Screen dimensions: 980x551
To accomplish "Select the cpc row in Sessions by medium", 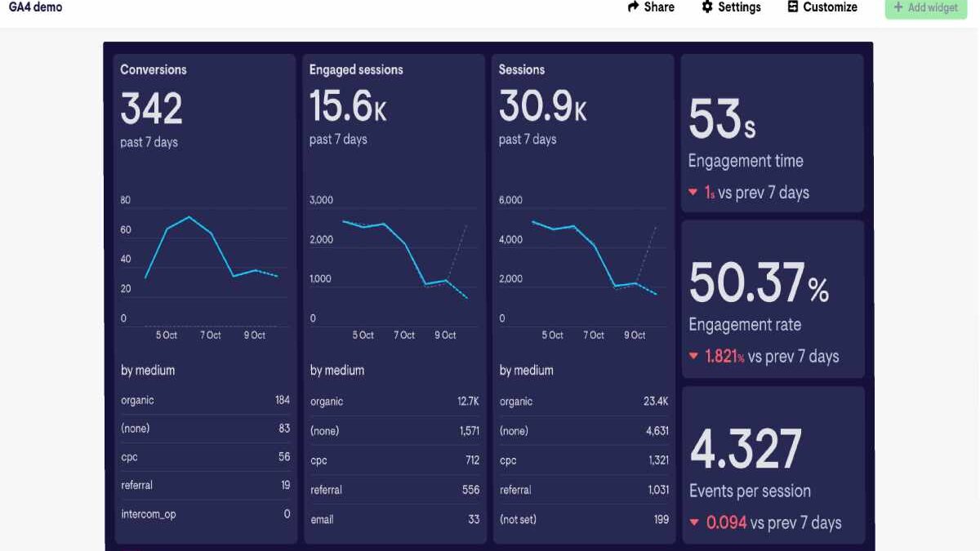I will click(583, 460).
